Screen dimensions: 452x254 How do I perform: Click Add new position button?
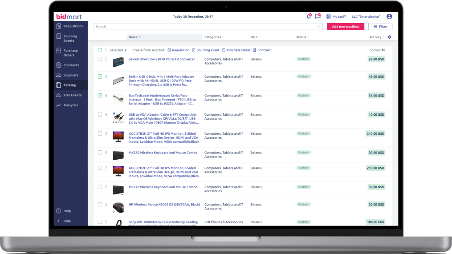pyautogui.click(x=345, y=27)
